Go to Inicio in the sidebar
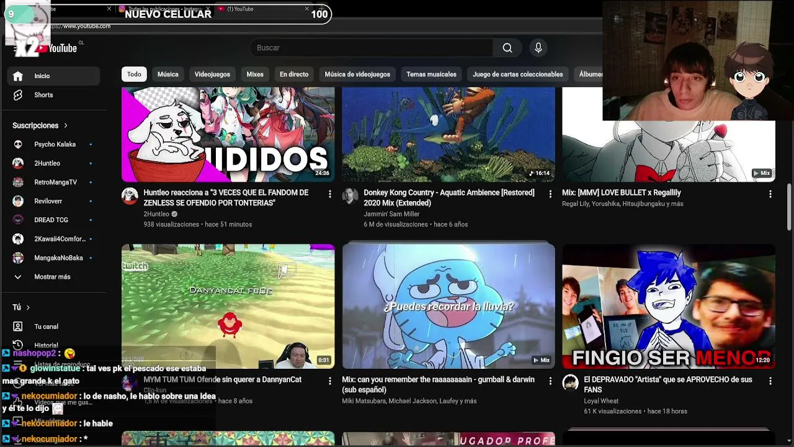This screenshot has width=794, height=447. [x=53, y=76]
